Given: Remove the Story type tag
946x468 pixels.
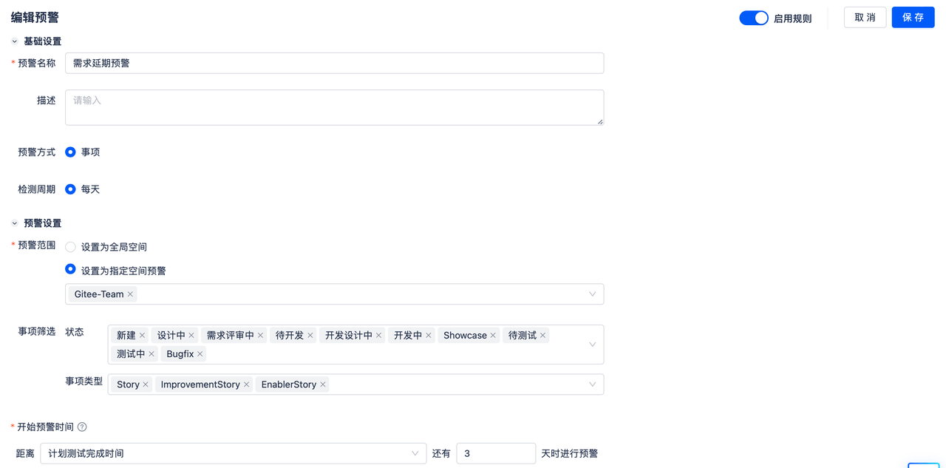Looking at the screenshot, I should point(146,384).
